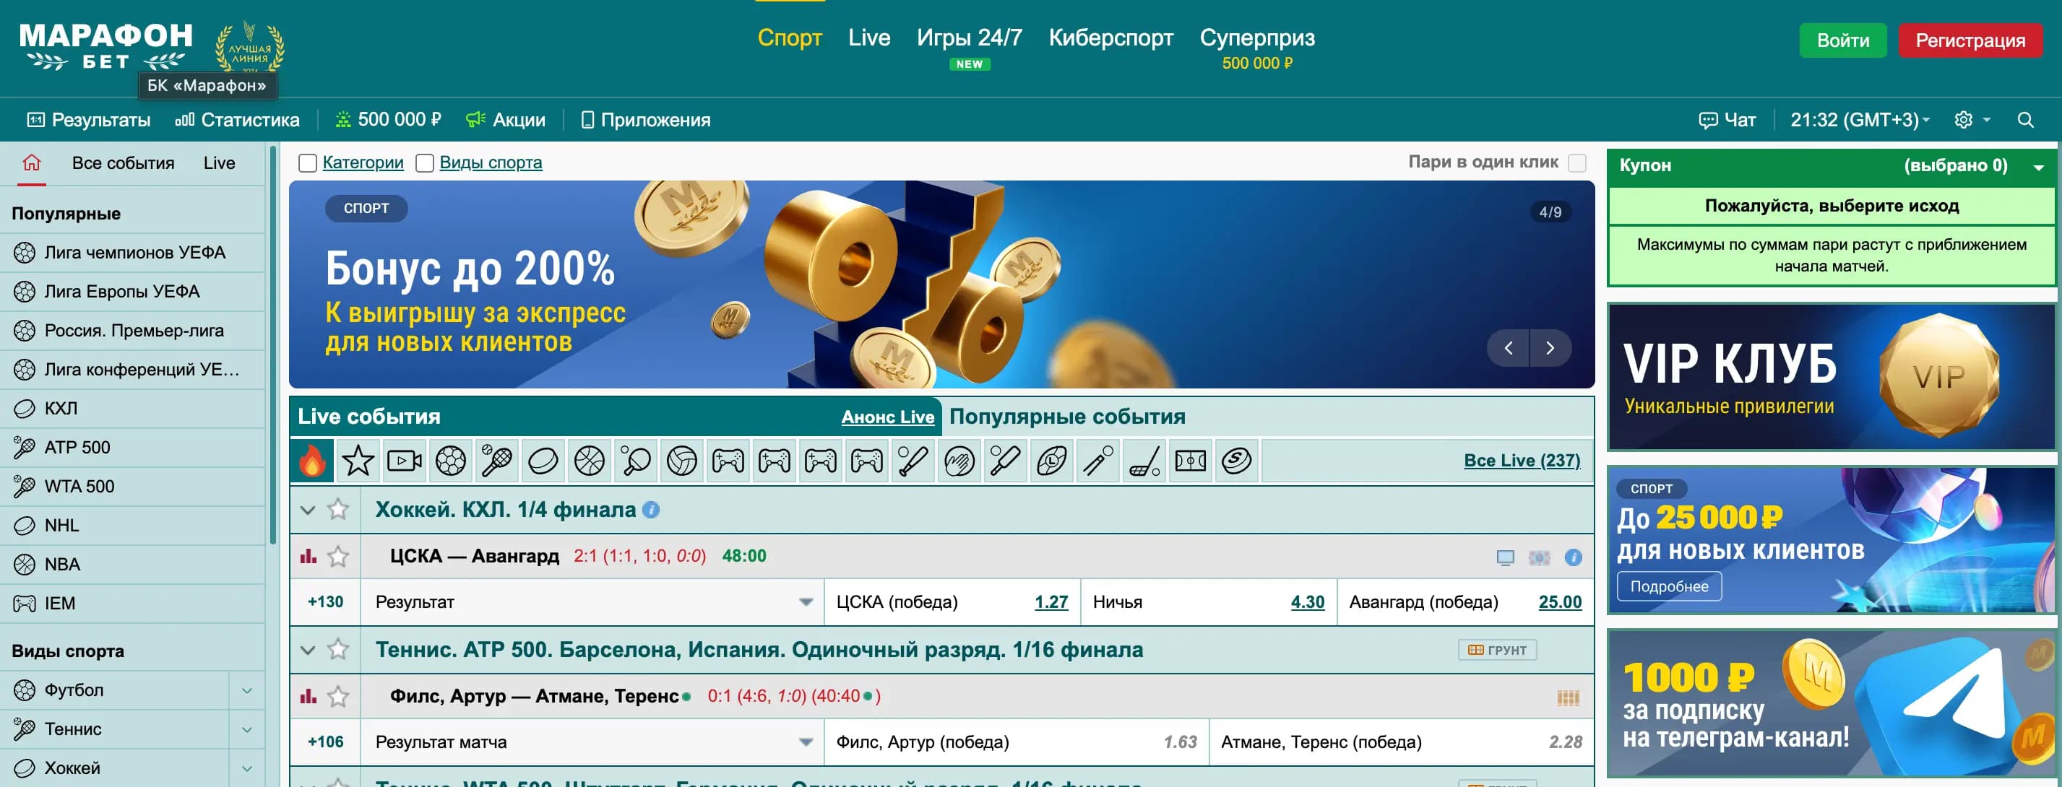Favorite the Филс — Атмане match star
Viewport: 2062px width, 787px height.
(x=339, y=696)
